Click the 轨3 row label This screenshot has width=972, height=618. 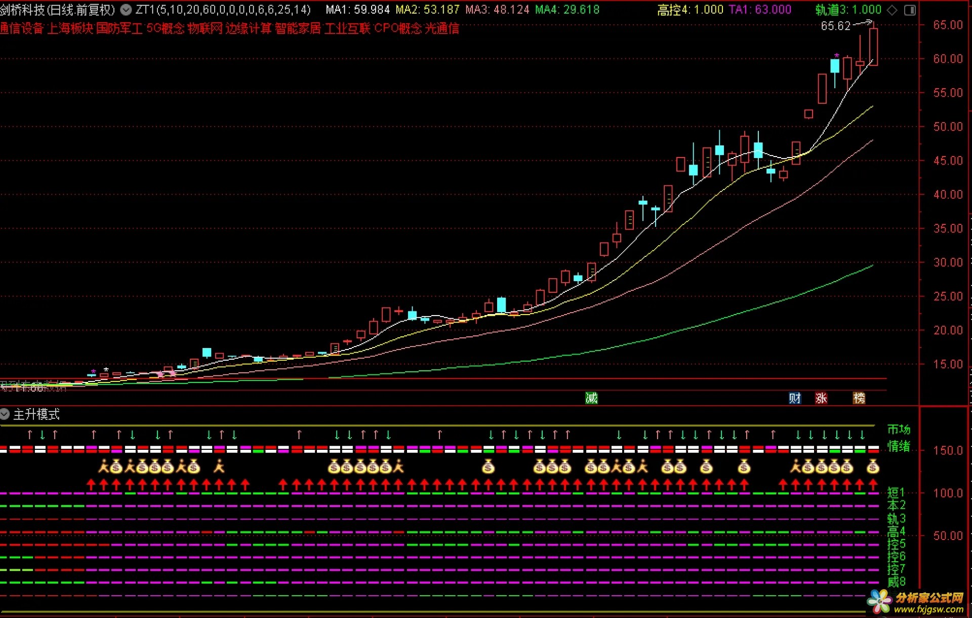[896, 519]
